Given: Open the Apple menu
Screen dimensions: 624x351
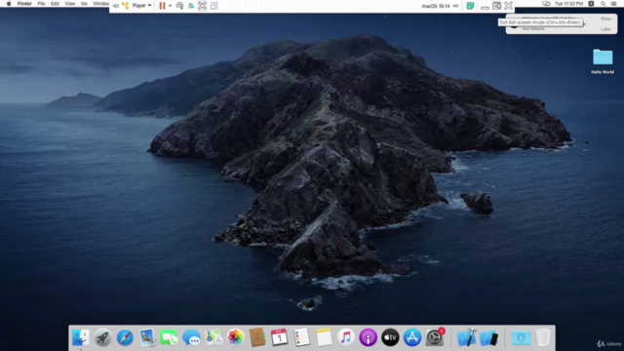Looking at the screenshot, I should [x=9, y=4].
